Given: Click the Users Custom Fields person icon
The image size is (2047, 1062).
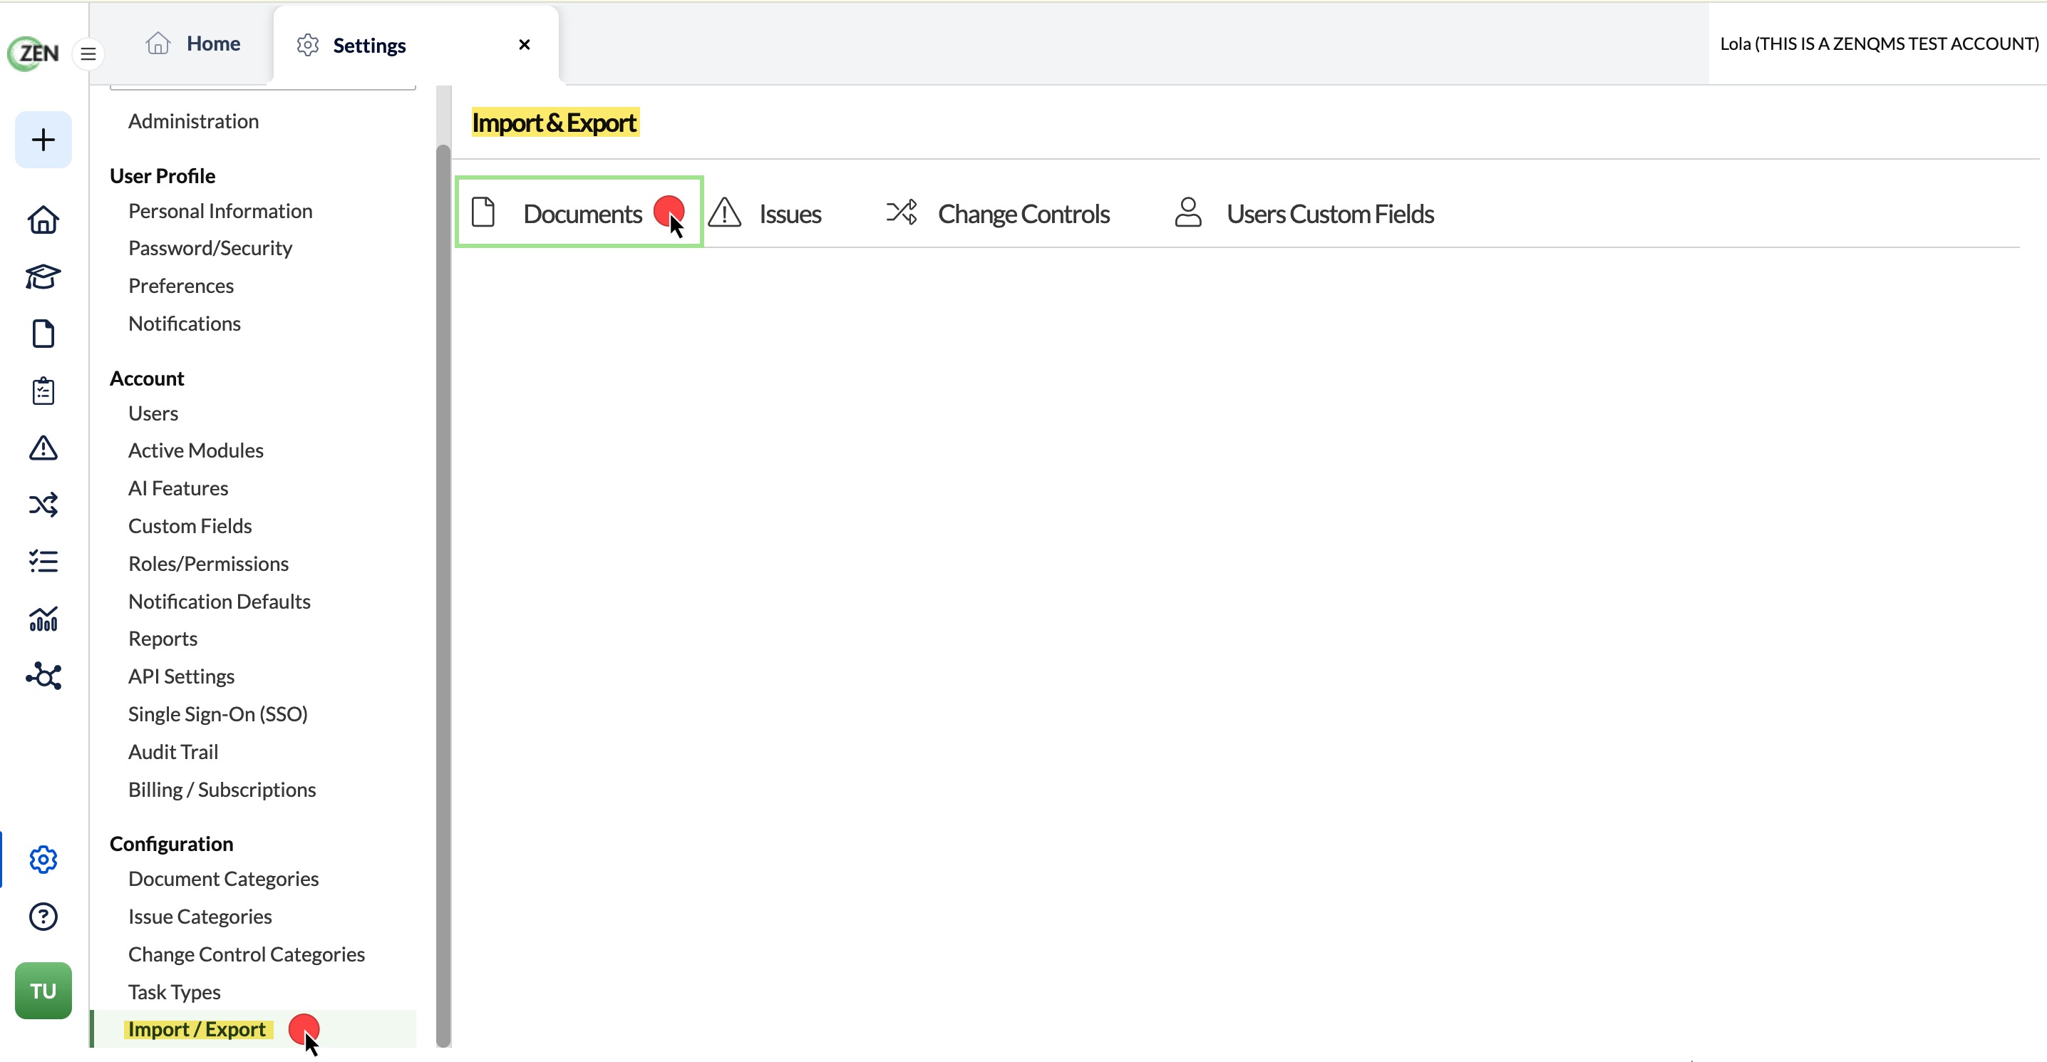Looking at the screenshot, I should click(x=1188, y=212).
